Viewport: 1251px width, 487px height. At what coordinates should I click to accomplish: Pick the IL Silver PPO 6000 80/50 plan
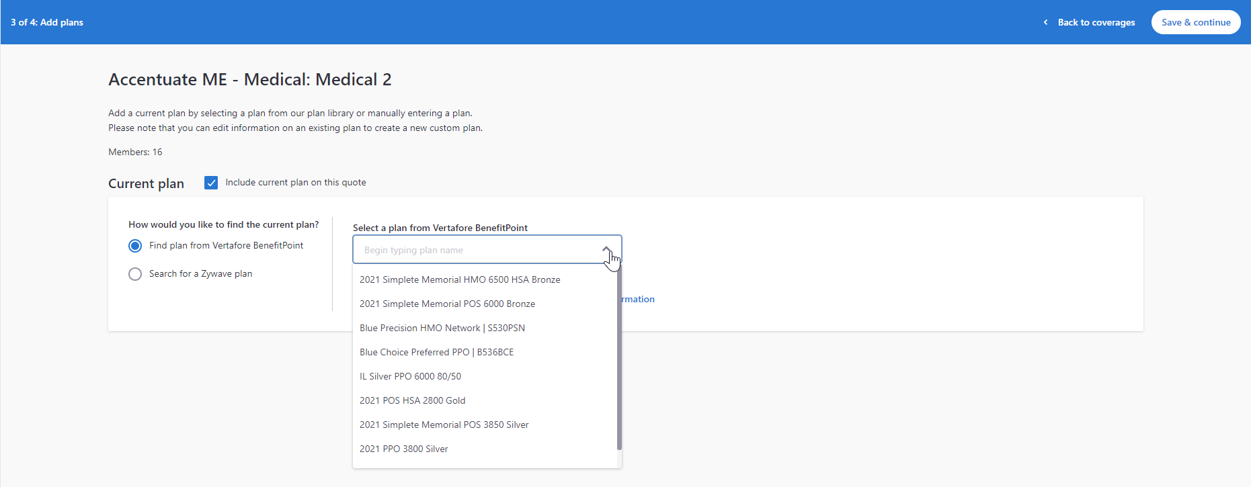410,376
